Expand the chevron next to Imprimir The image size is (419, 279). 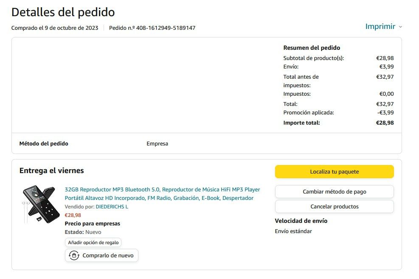click(400, 27)
